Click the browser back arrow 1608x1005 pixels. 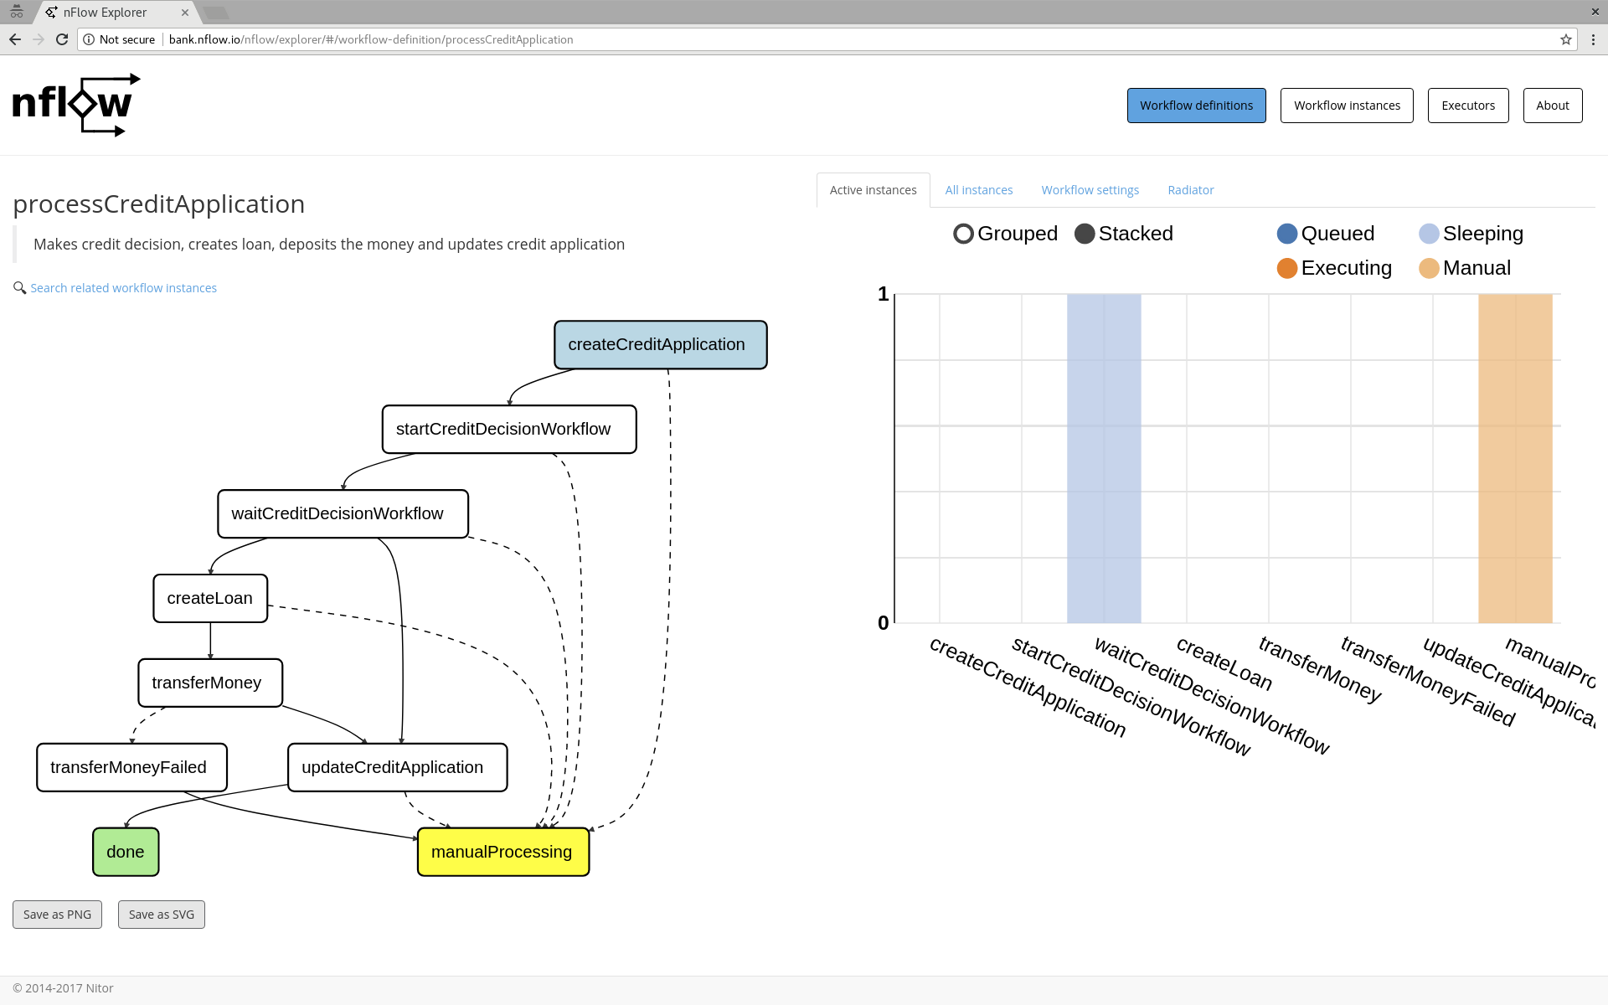(x=15, y=39)
